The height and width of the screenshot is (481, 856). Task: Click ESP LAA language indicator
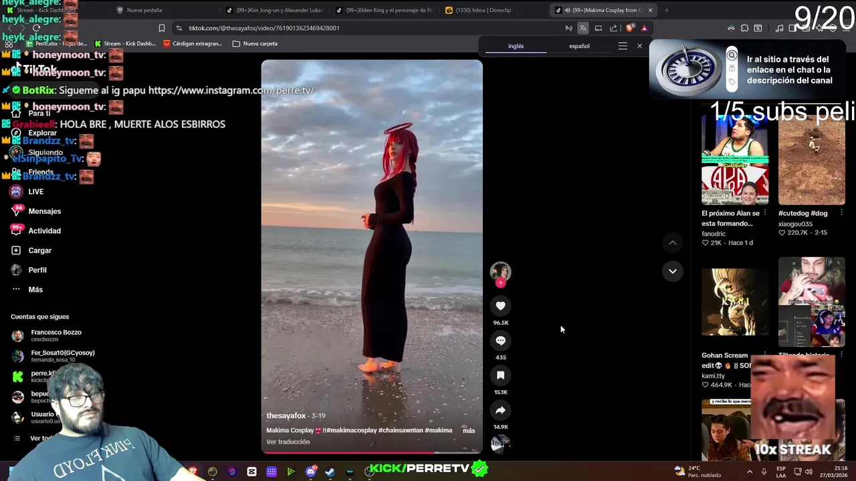pos(780,471)
